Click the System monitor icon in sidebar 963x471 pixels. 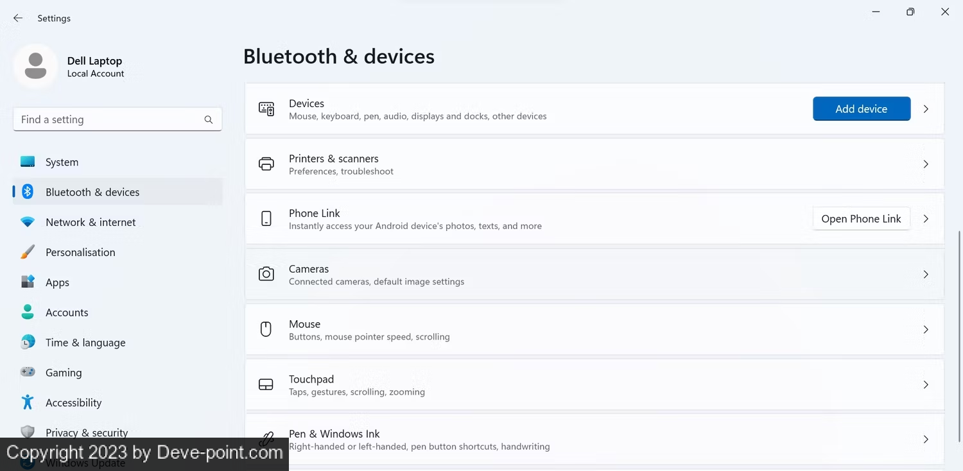tap(28, 162)
